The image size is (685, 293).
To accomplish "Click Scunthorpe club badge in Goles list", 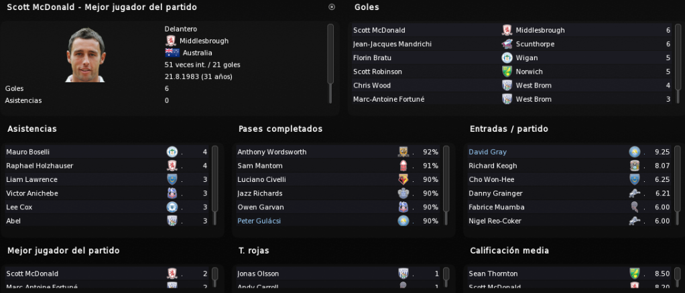I will click(x=507, y=44).
